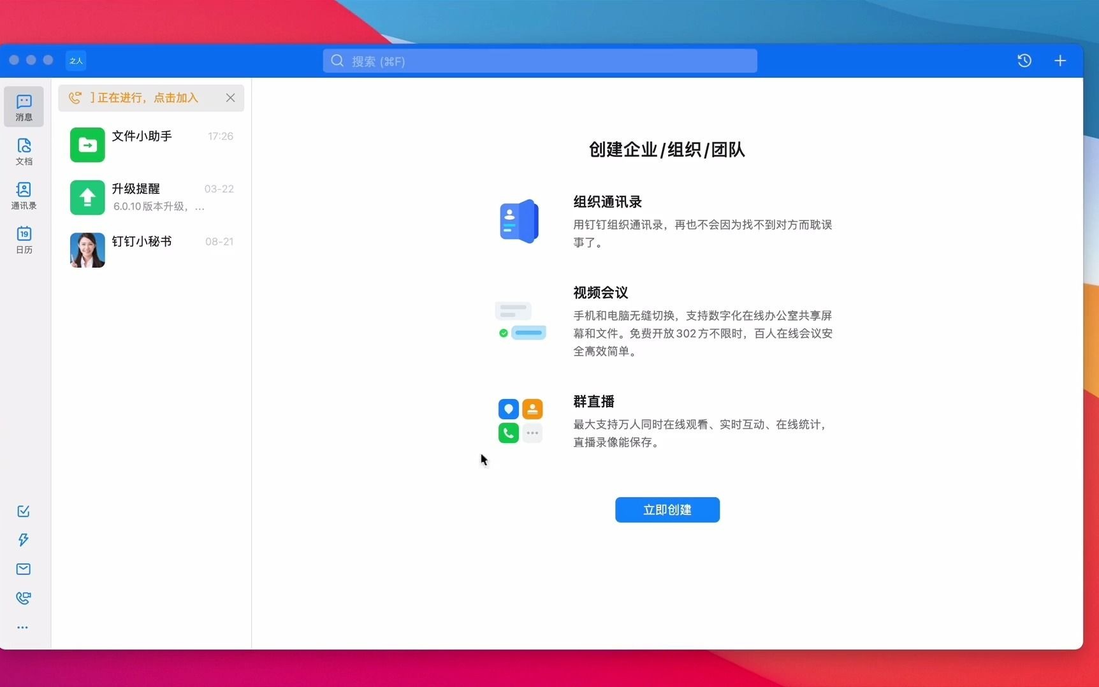
Task: Click the 6.0.10版本升级 message preview
Action: tap(159, 206)
